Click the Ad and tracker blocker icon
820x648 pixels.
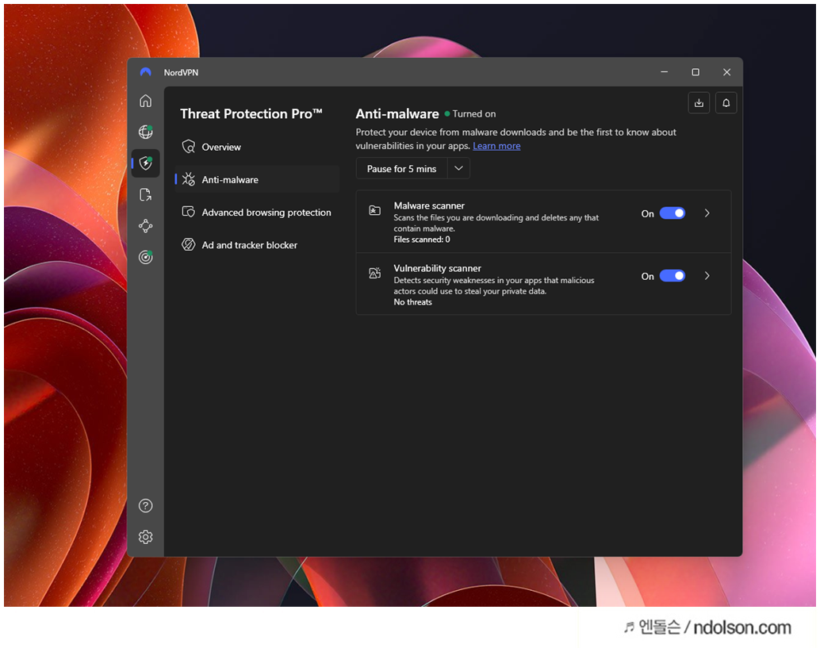point(188,245)
